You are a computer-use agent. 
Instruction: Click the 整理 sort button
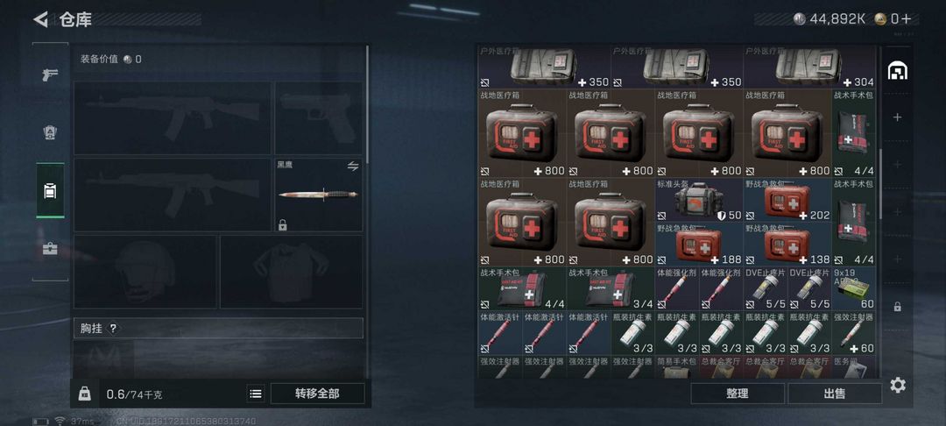coord(738,394)
